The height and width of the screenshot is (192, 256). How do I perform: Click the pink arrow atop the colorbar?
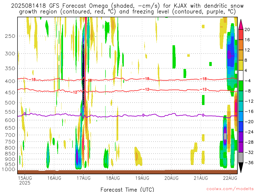pos(241,25)
